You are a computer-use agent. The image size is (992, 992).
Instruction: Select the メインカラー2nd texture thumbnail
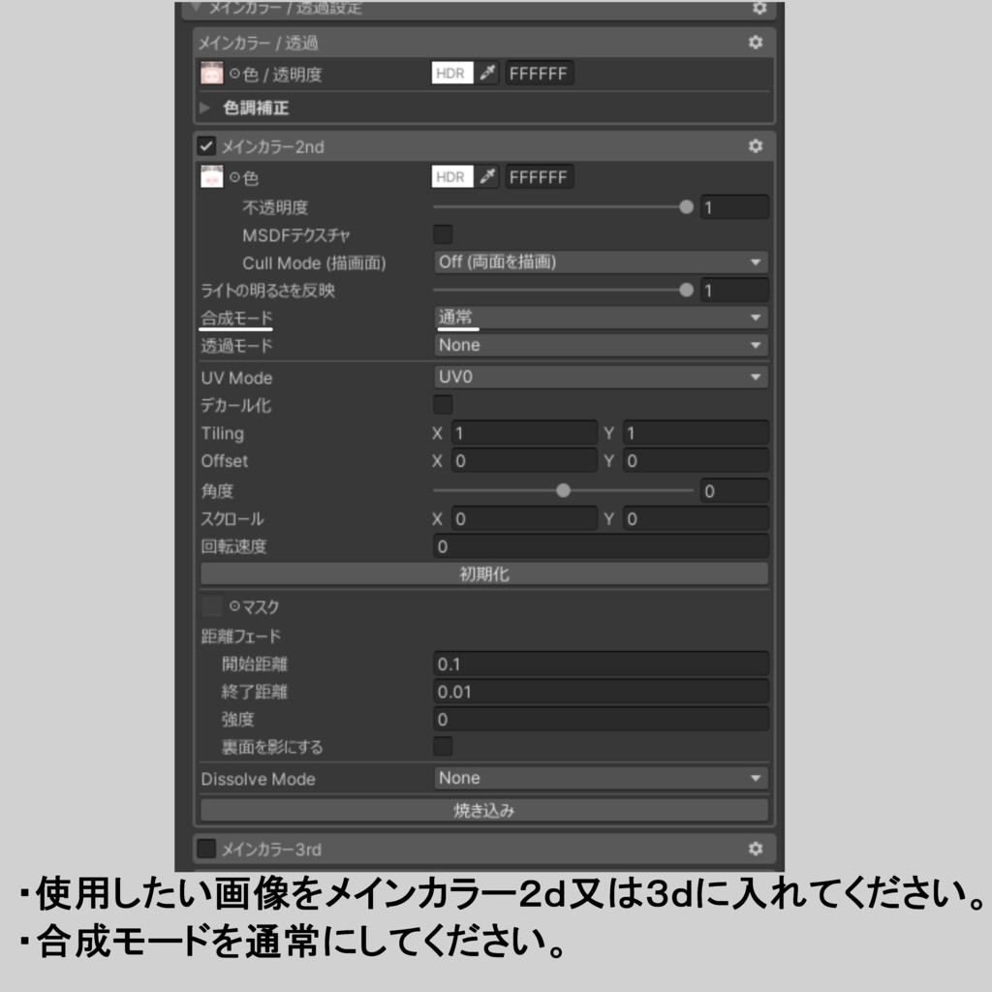click(211, 176)
